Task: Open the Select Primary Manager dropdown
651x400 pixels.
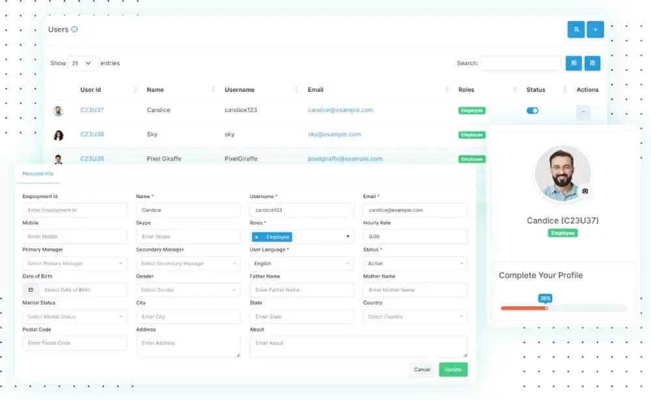Action: click(74, 263)
